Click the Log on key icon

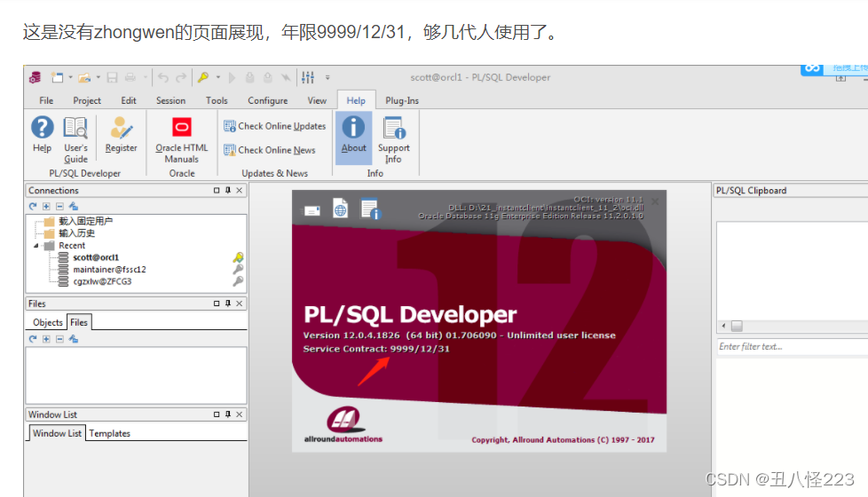click(204, 77)
